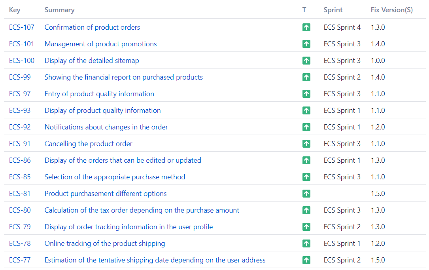Sort by the Summary column header
The height and width of the screenshot is (270, 429).
pyautogui.click(x=59, y=10)
